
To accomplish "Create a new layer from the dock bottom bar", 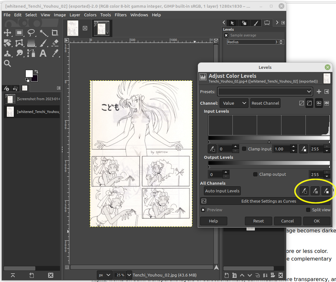I will [227, 275].
